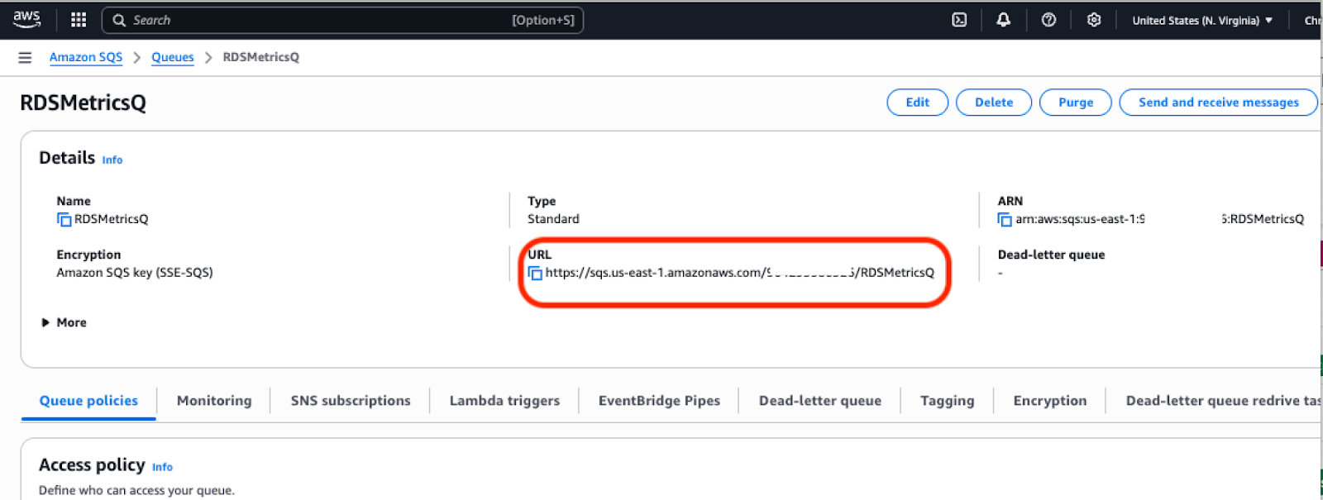Go to Queues breadcrumb link
The height and width of the screenshot is (500, 1323).
coord(172,57)
